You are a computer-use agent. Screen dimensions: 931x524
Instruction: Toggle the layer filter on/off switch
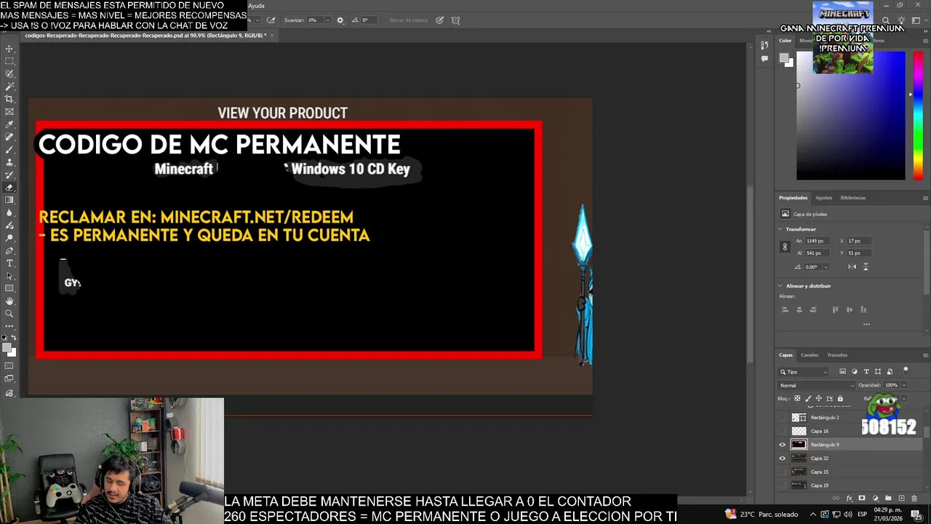(x=906, y=370)
